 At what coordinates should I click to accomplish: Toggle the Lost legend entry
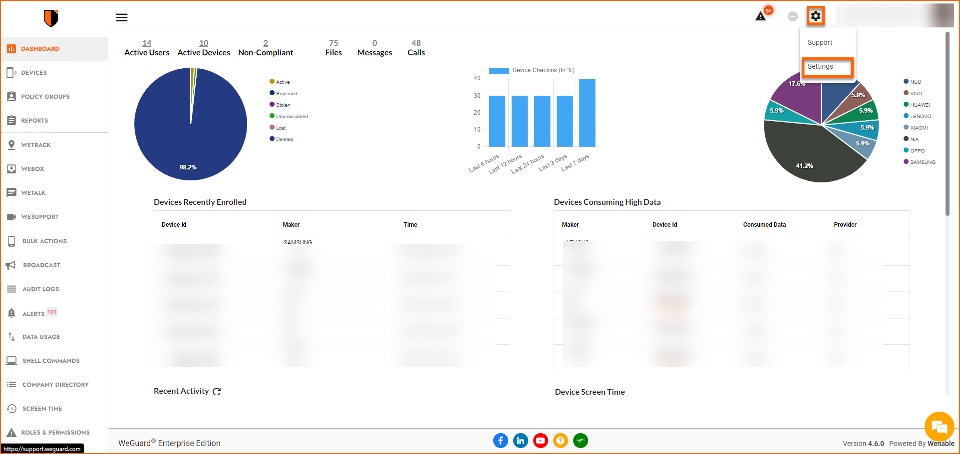point(278,128)
